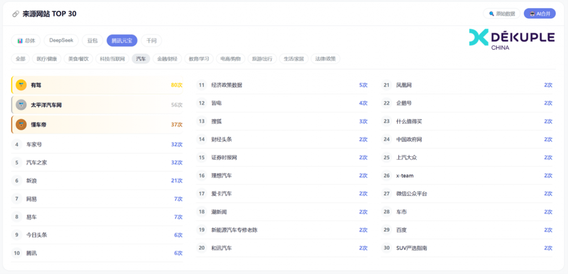This screenshot has height=274, width=568.
Task: Filter by 科技/互联网 category
Action: click(x=112, y=59)
